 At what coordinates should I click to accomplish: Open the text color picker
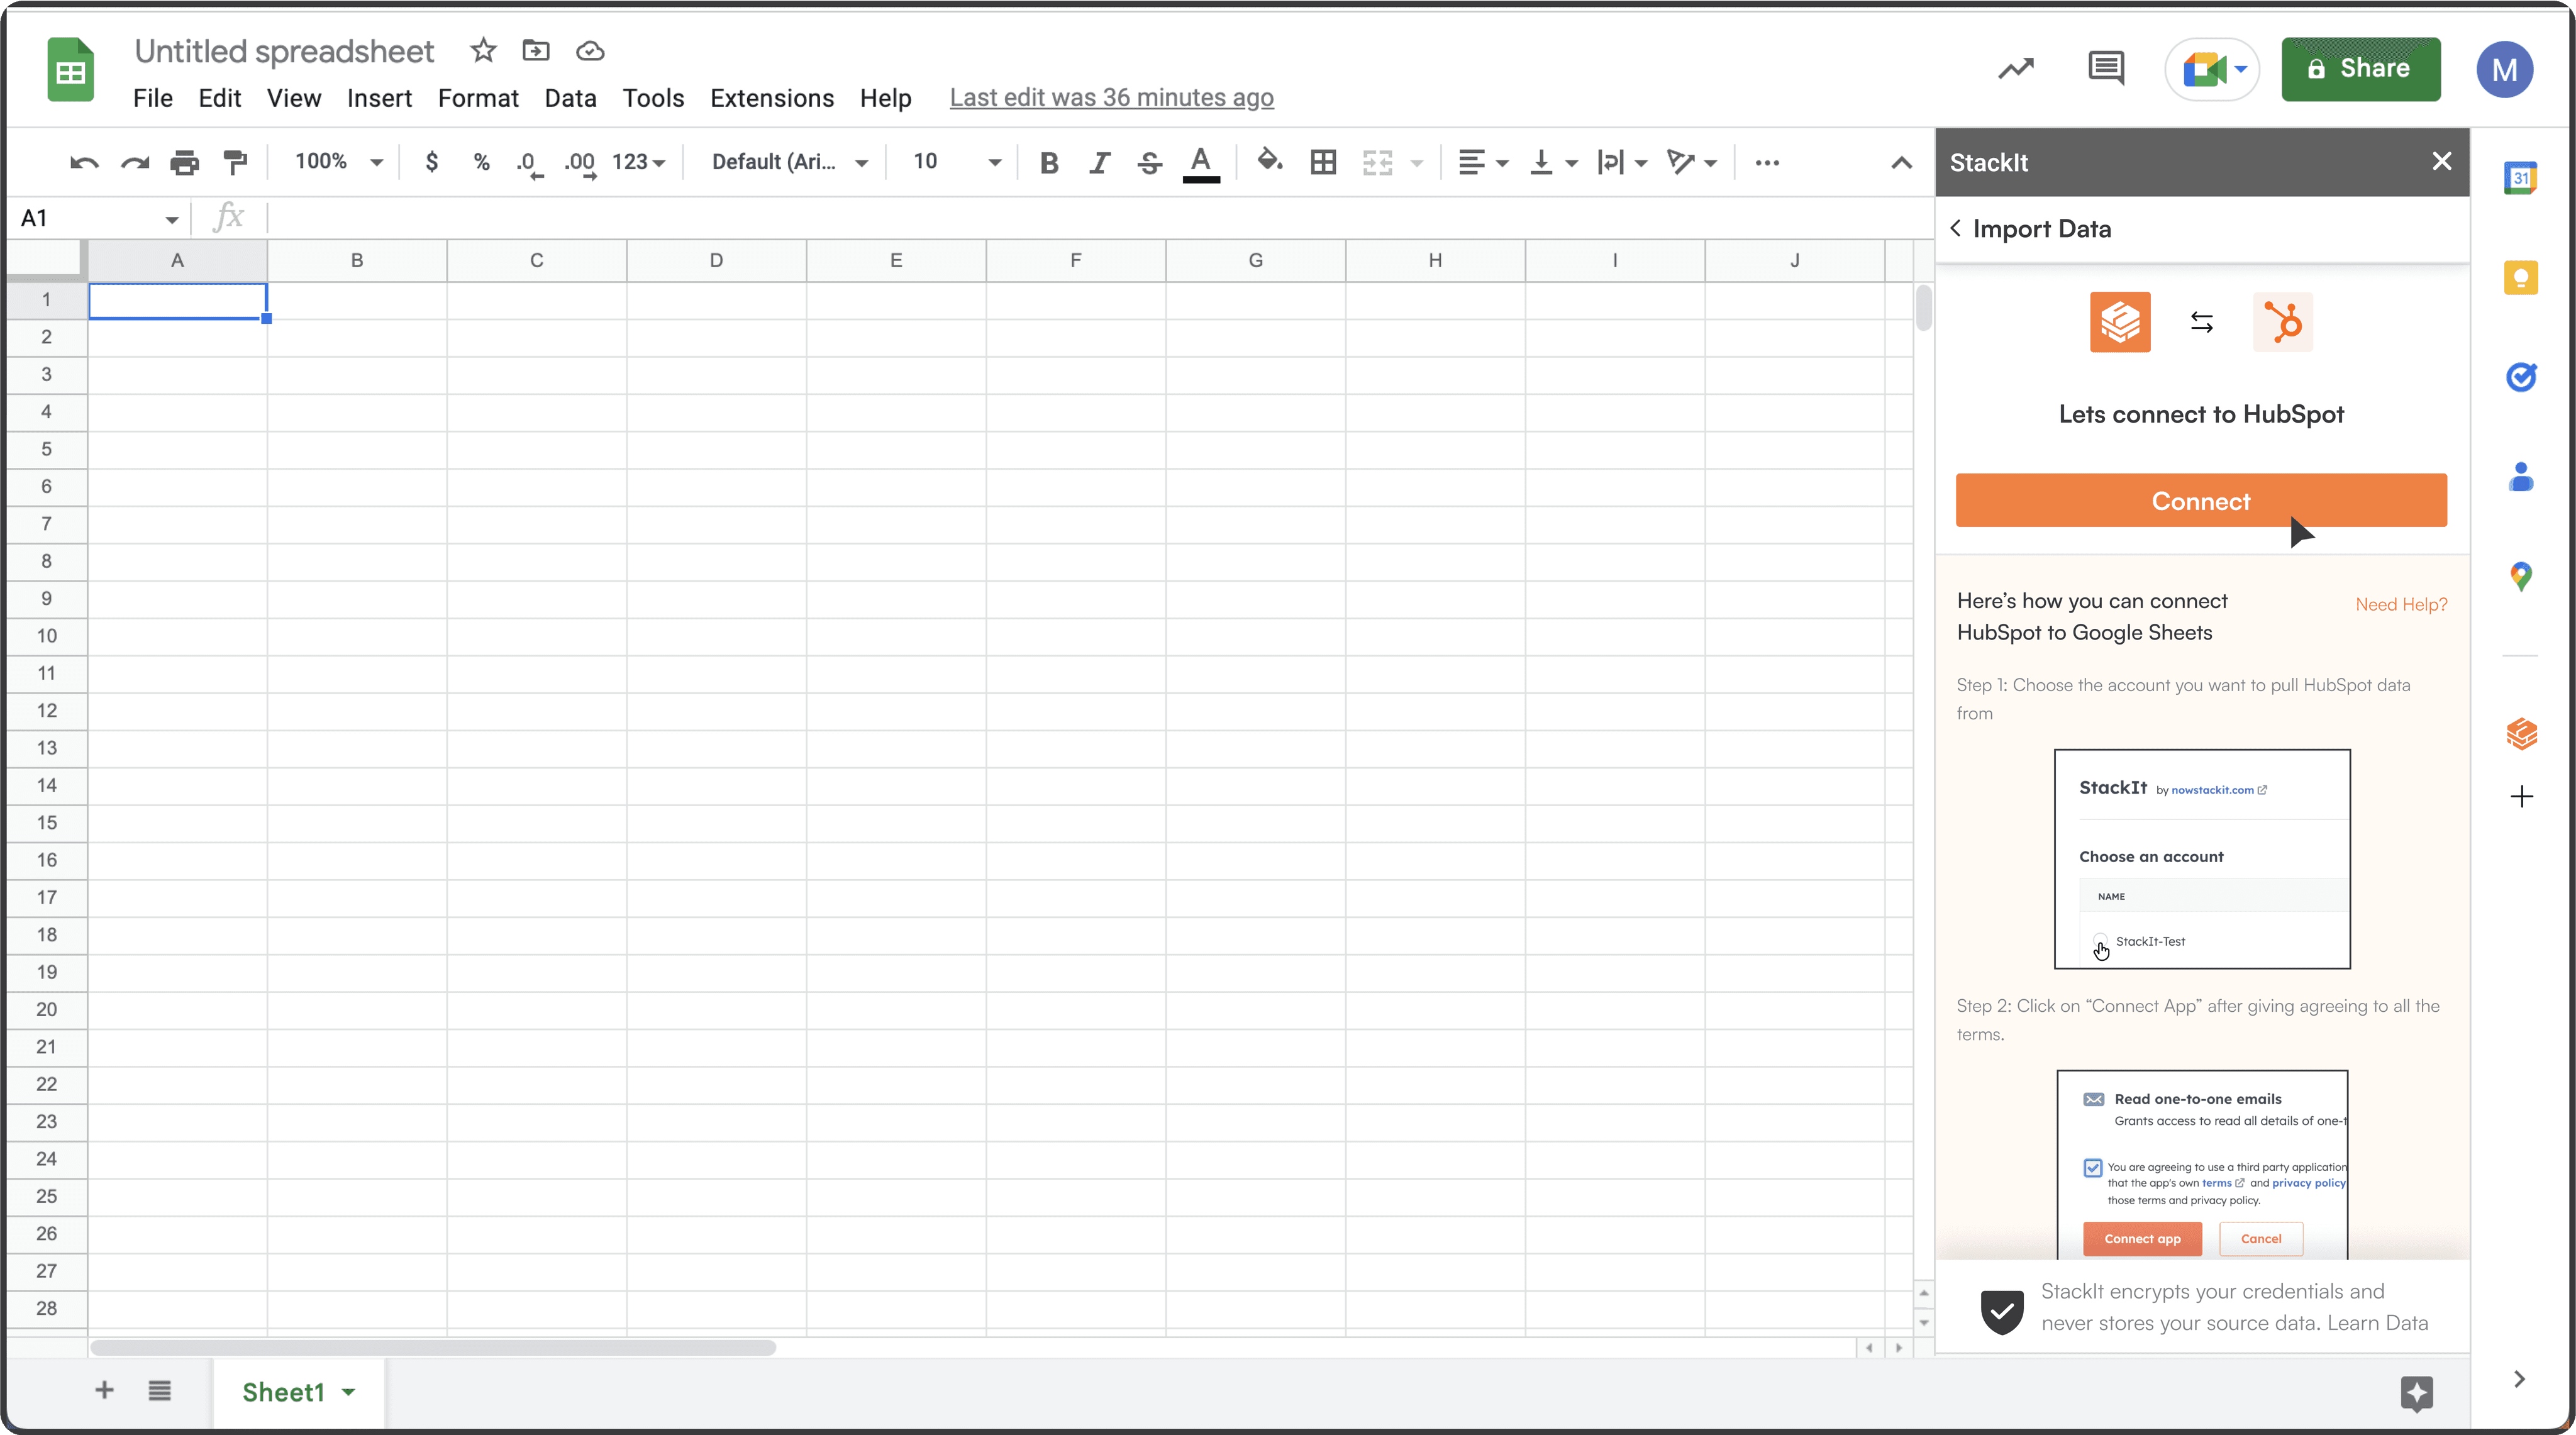1200,162
